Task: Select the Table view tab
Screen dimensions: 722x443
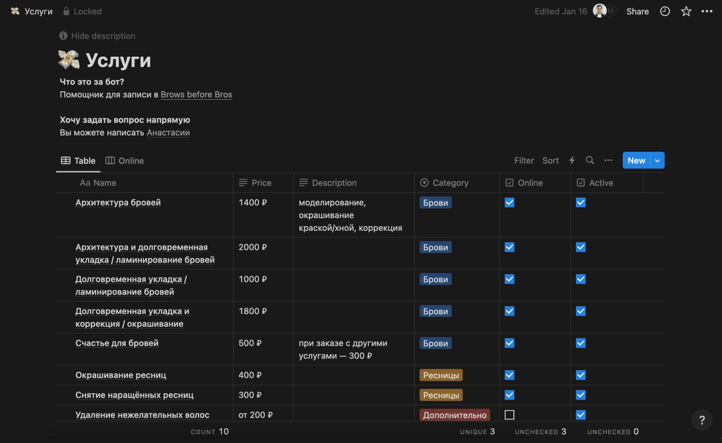Action: click(79, 161)
